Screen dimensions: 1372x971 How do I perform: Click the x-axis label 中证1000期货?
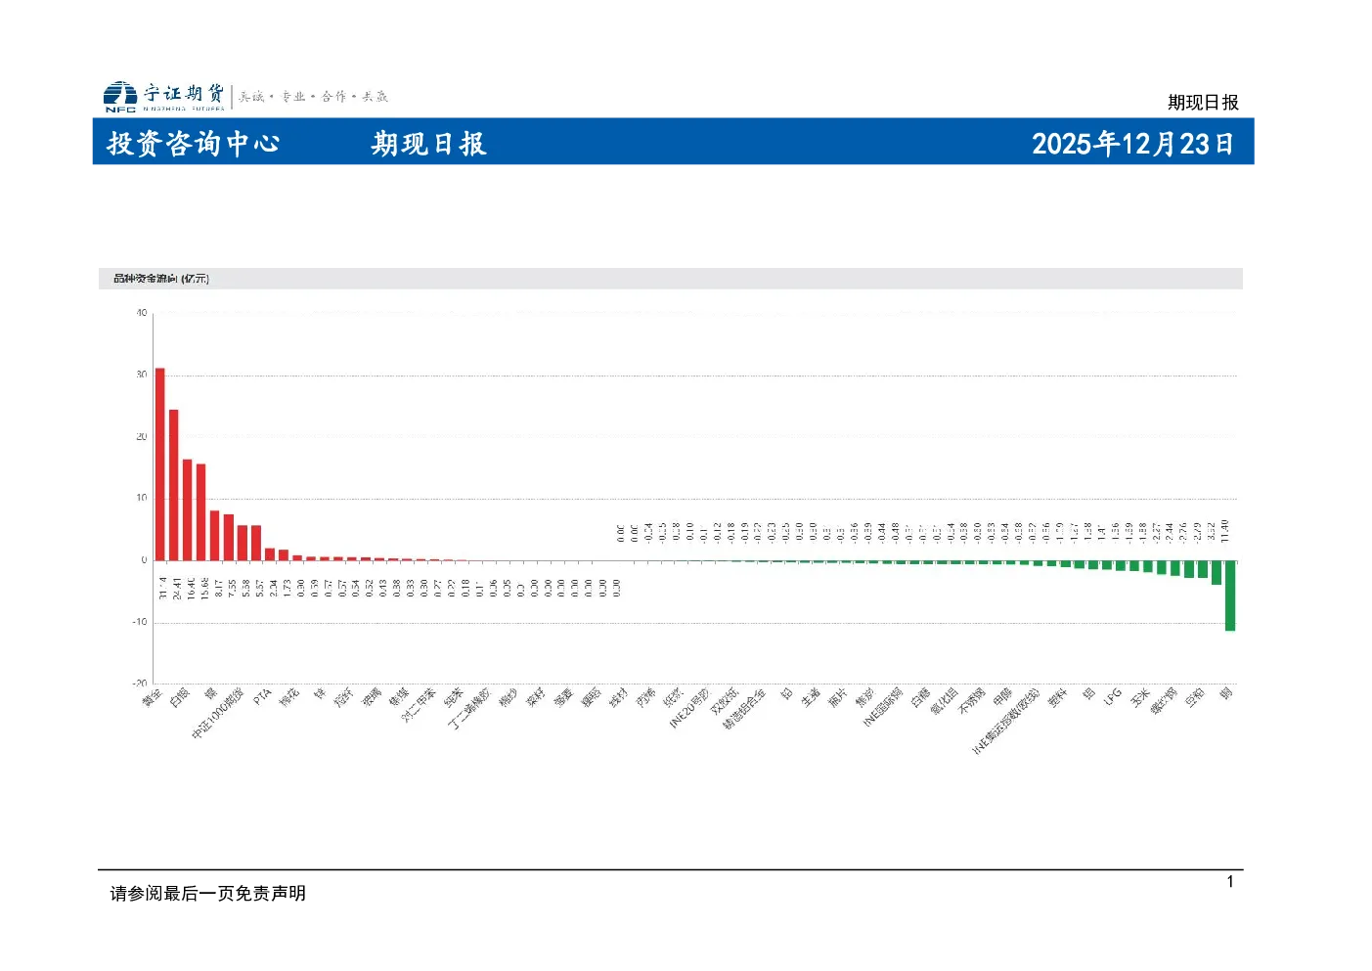point(218,713)
